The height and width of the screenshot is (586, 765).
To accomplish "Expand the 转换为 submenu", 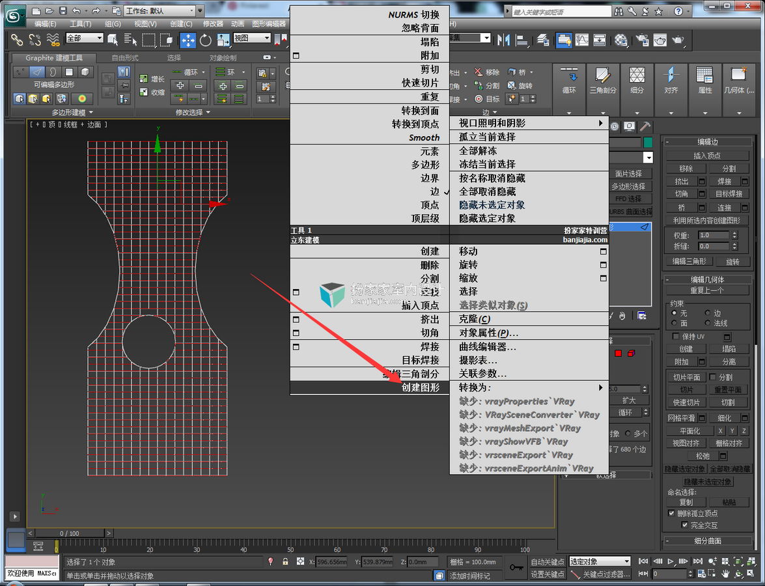I will 529,388.
